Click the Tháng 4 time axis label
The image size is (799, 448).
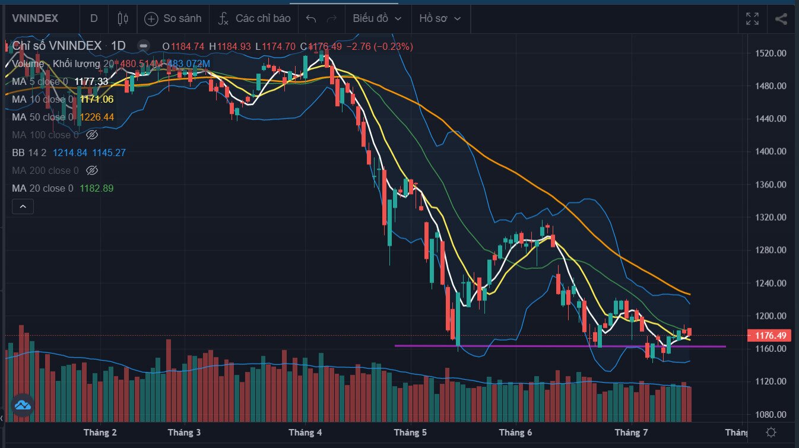[305, 433]
